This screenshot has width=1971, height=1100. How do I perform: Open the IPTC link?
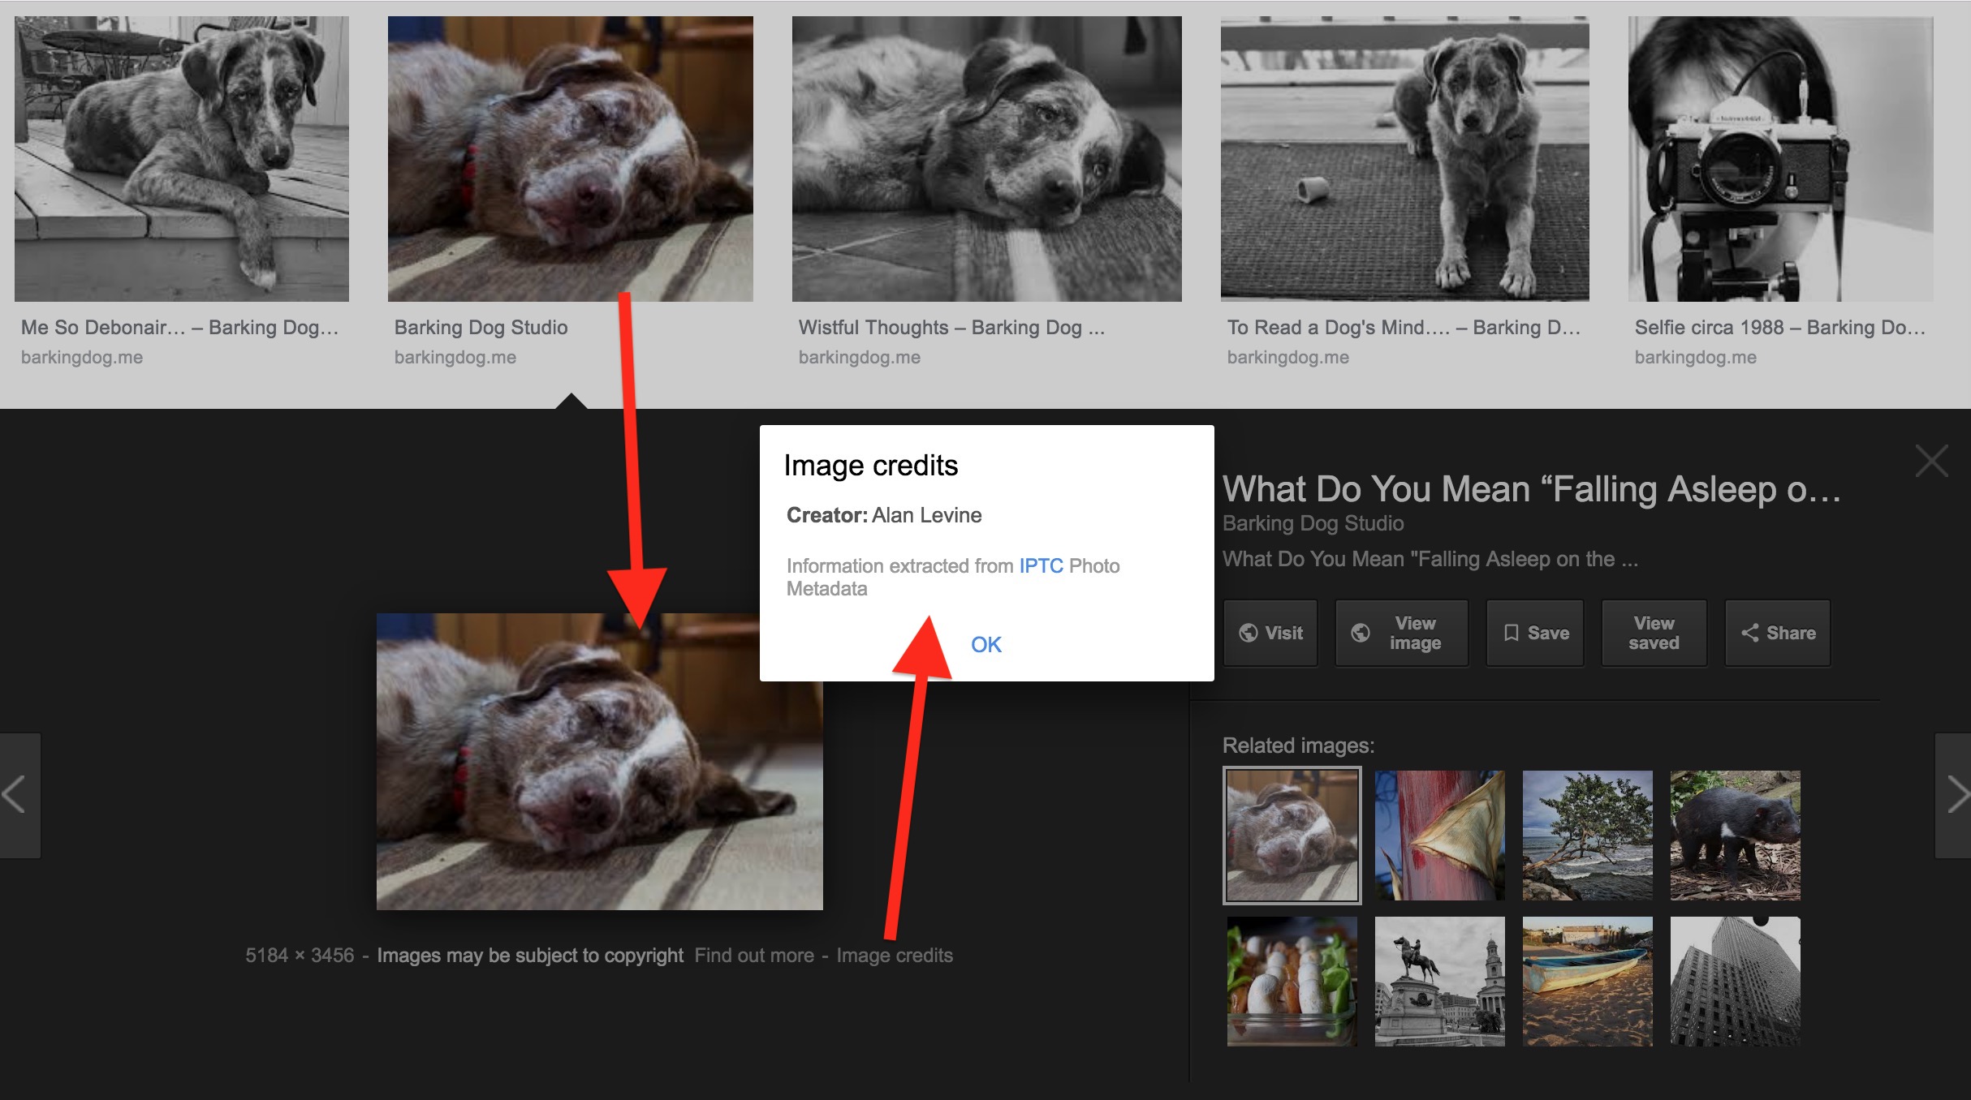(1041, 565)
